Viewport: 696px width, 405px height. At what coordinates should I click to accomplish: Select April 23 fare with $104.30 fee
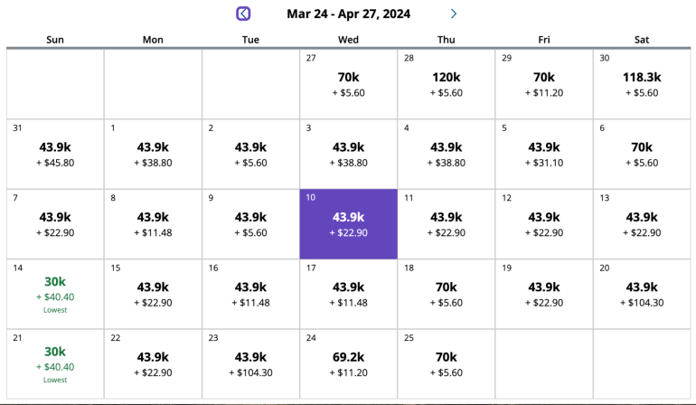(250, 365)
